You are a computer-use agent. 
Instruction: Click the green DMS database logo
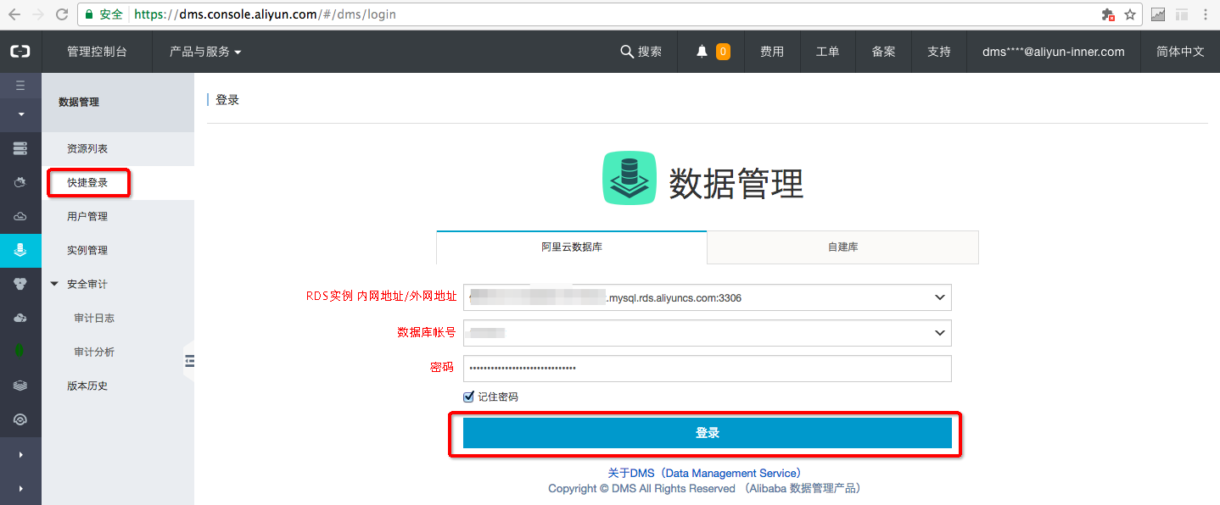(630, 178)
